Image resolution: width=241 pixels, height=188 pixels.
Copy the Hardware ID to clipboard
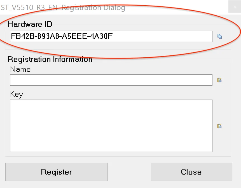[x=220, y=36]
